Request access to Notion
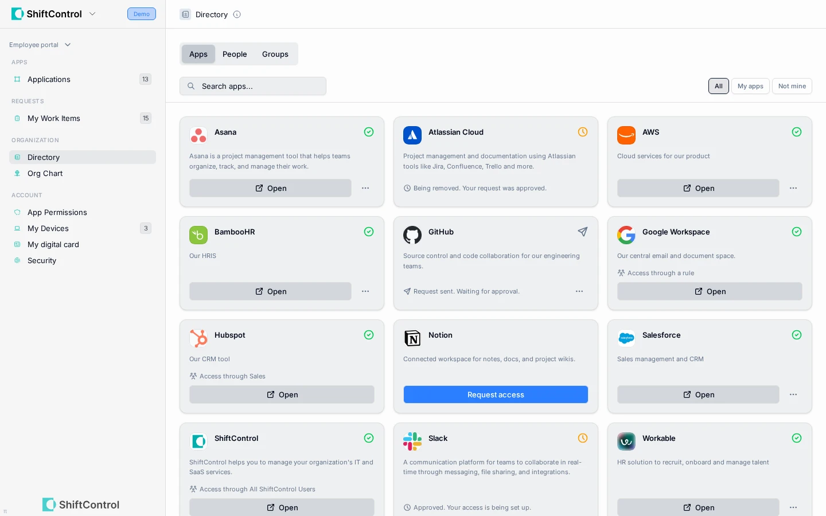The height and width of the screenshot is (516, 826). click(x=496, y=394)
